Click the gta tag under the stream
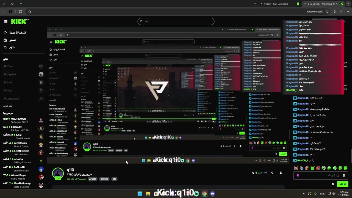 [x=114, y=179]
